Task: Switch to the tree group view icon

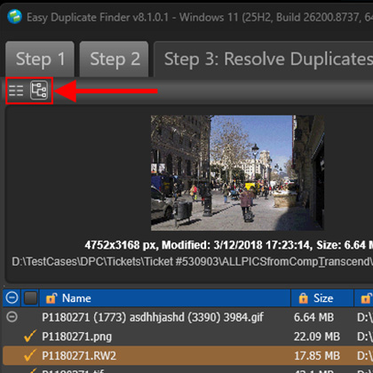Action: 39,91
